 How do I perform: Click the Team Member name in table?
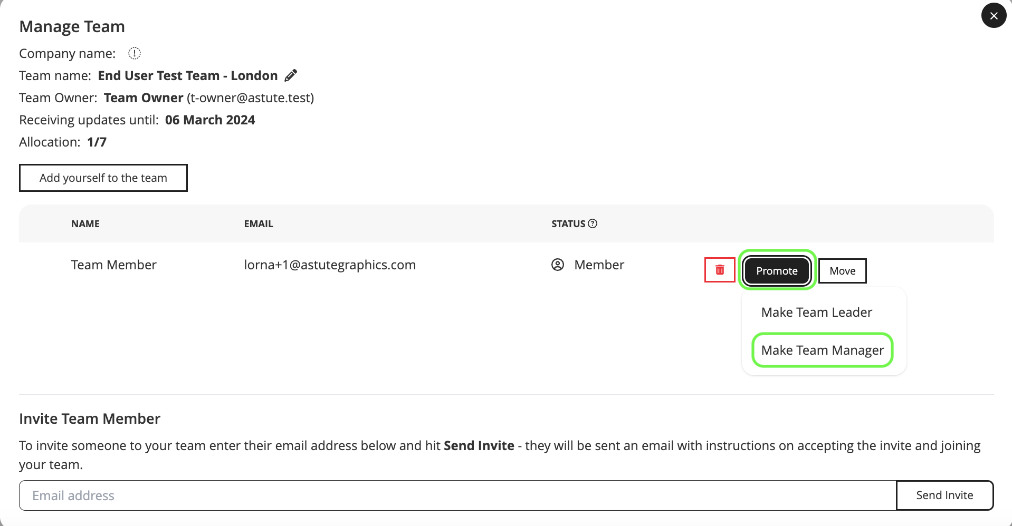(114, 265)
